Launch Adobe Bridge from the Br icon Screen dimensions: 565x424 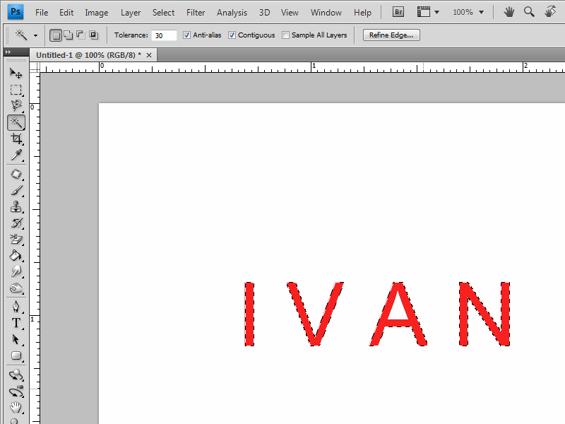398,12
